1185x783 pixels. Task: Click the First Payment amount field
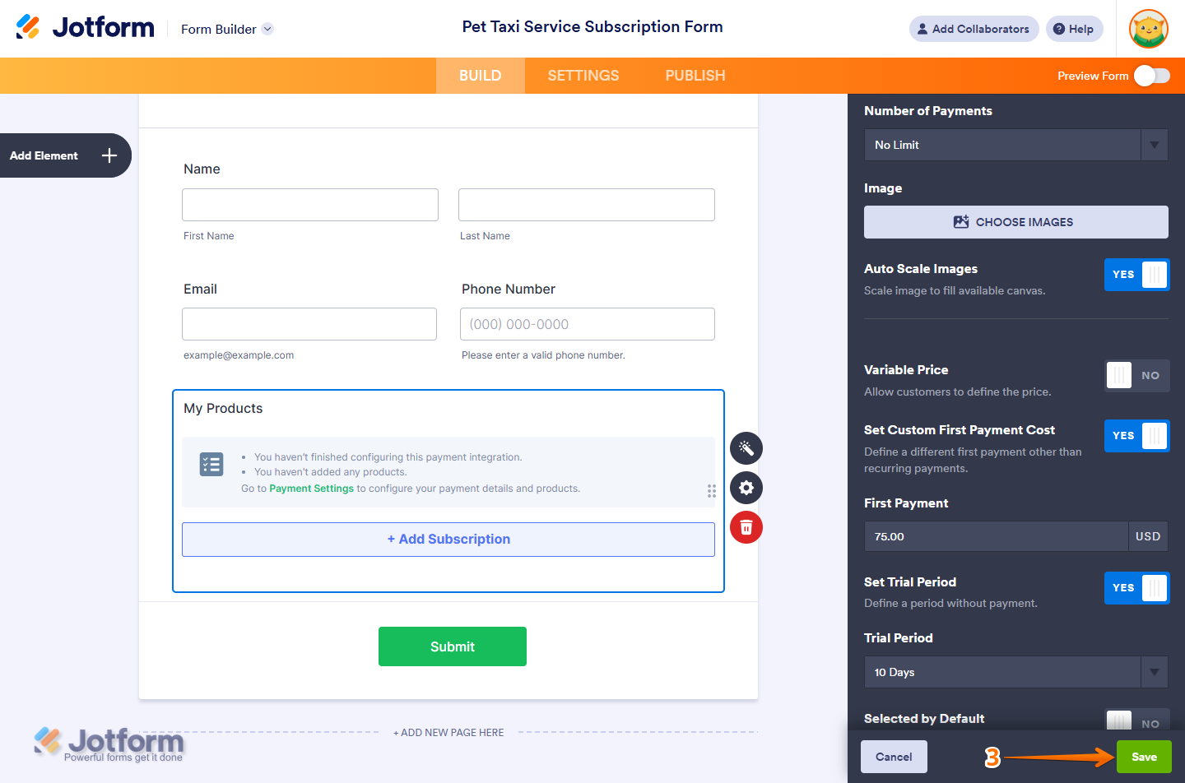[x=996, y=535]
